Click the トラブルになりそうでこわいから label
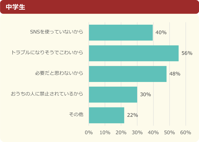This screenshot has width=199, height=142. (x=47, y=52)
